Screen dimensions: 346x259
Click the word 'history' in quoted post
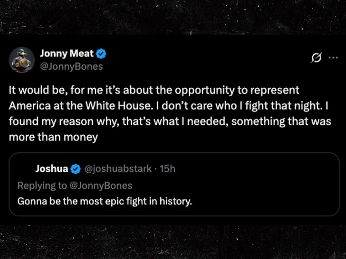[175, 201]
